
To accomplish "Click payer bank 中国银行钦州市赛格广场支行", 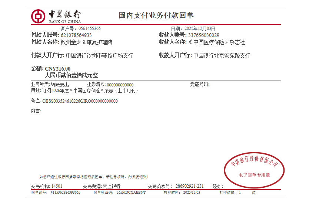I will coord(99,56).
